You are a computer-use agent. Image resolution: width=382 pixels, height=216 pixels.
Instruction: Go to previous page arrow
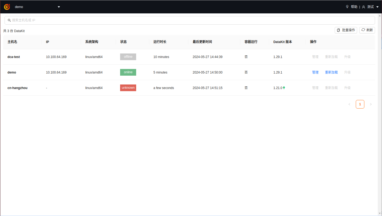tap(349, 104)
